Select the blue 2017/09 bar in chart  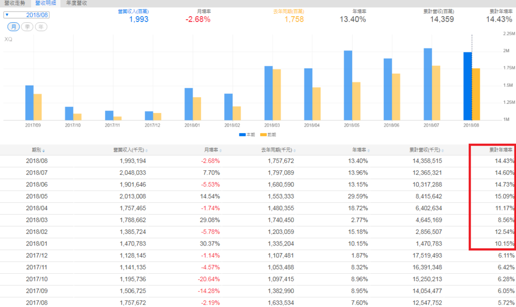coord(29,103)
